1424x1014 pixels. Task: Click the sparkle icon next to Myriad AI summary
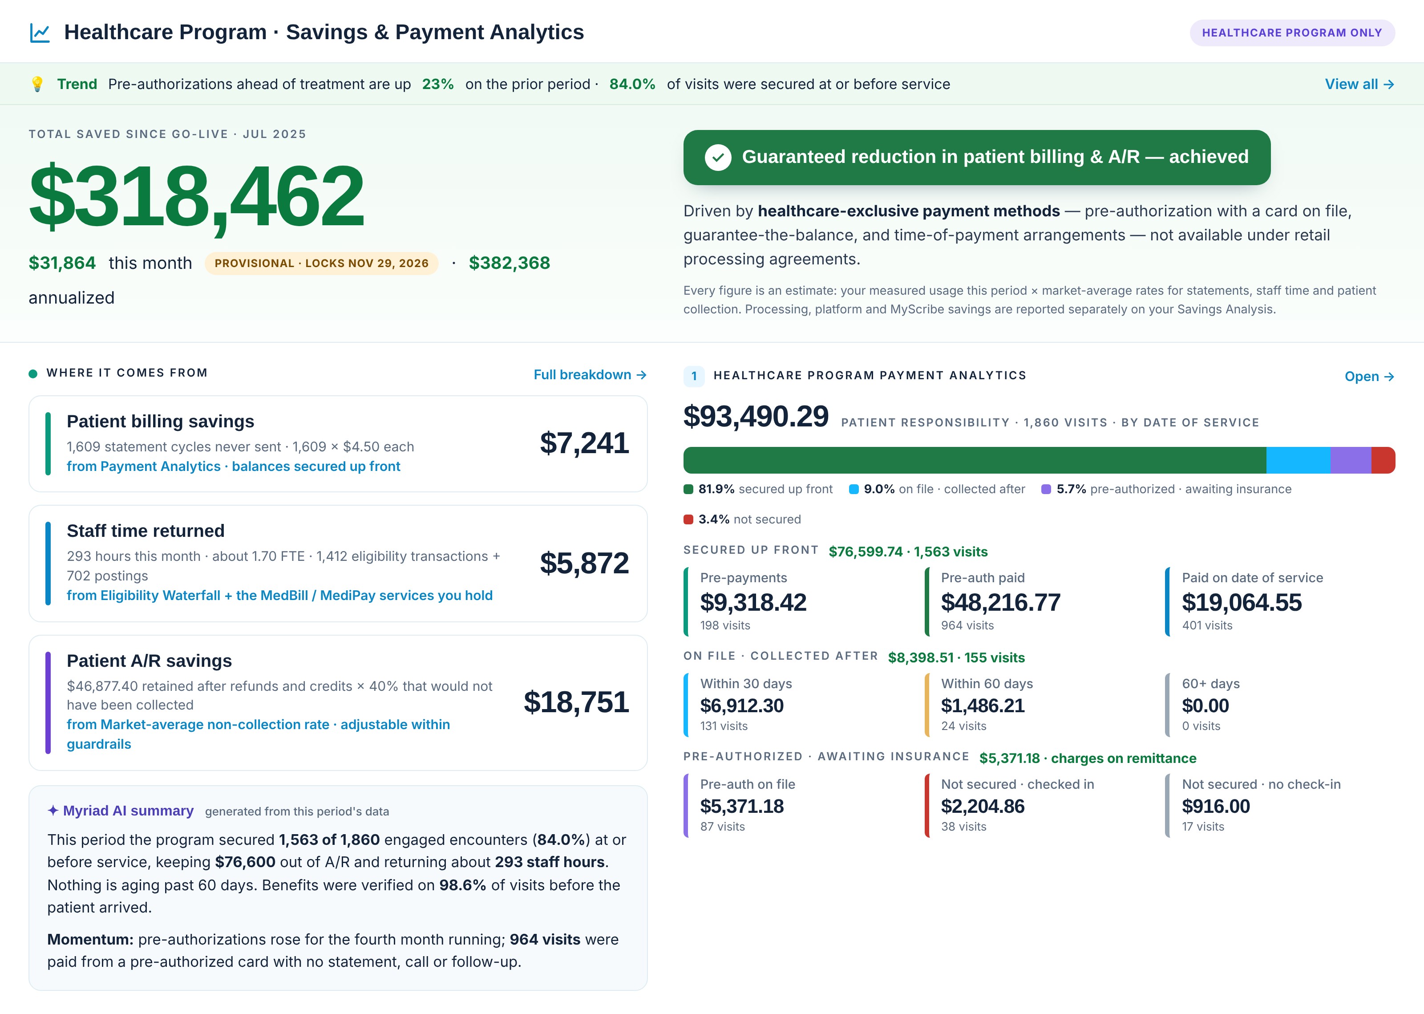click(x=53, y=811)
